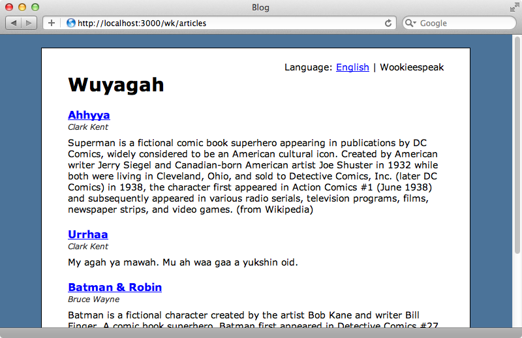Click the Wookieespeak language label

tap(412, 67)
